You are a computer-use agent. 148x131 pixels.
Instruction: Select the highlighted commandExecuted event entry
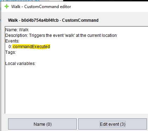click(x=31, y=47)
